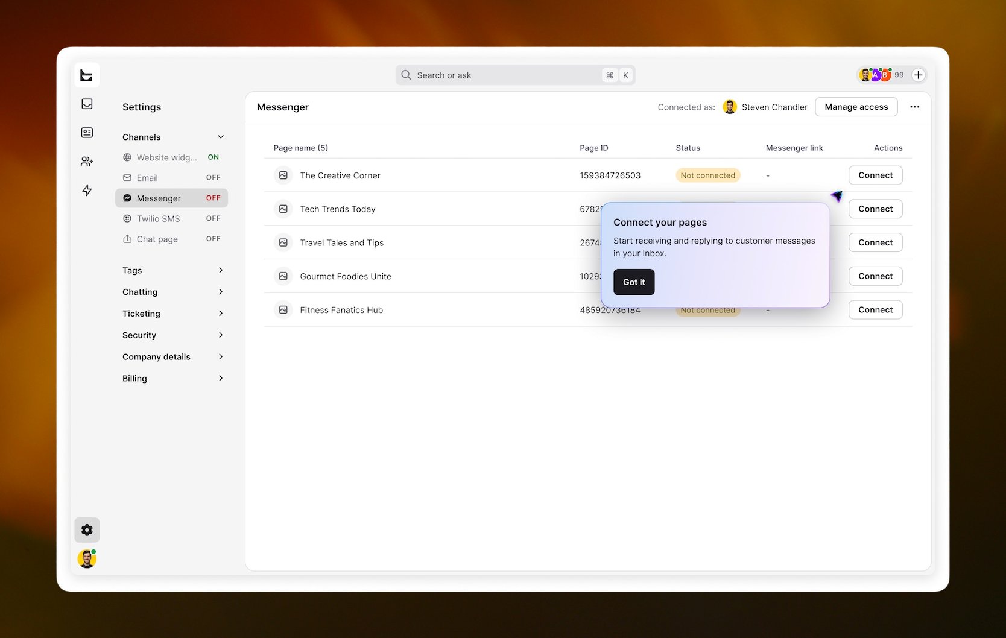The image size is (1006, 638).
Task: Expand the Ticketing section
Action: [173, 314]
